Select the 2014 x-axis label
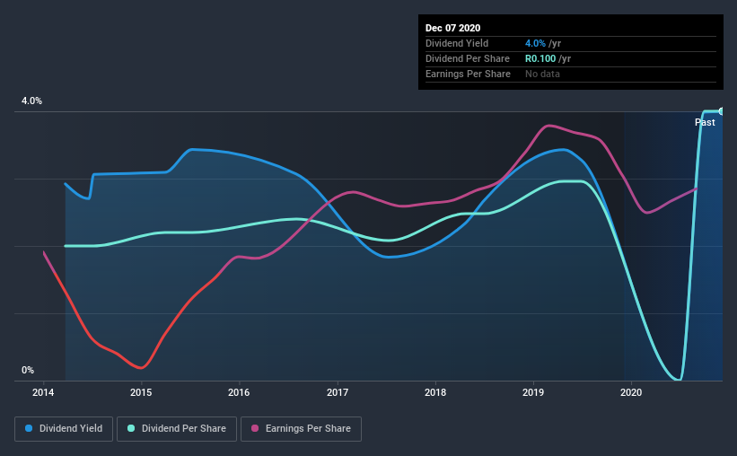This screenshot has height=456, width=737. [x=43, y=392]
